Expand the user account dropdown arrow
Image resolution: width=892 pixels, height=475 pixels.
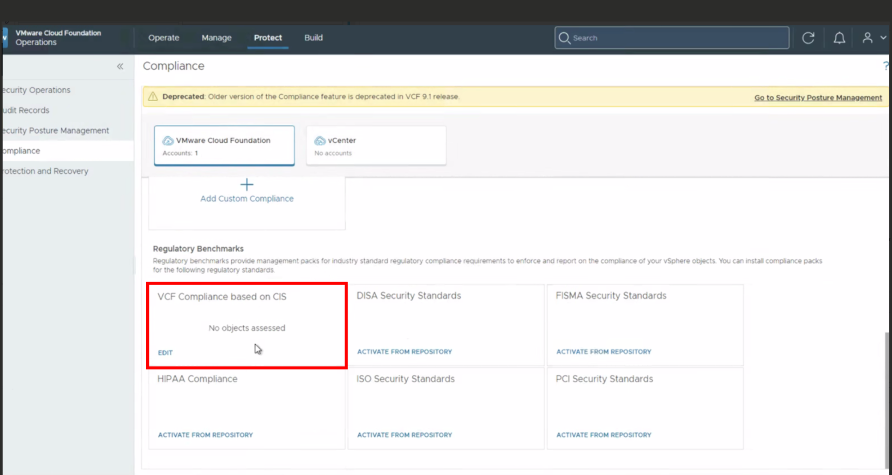(x=883, y=38)
